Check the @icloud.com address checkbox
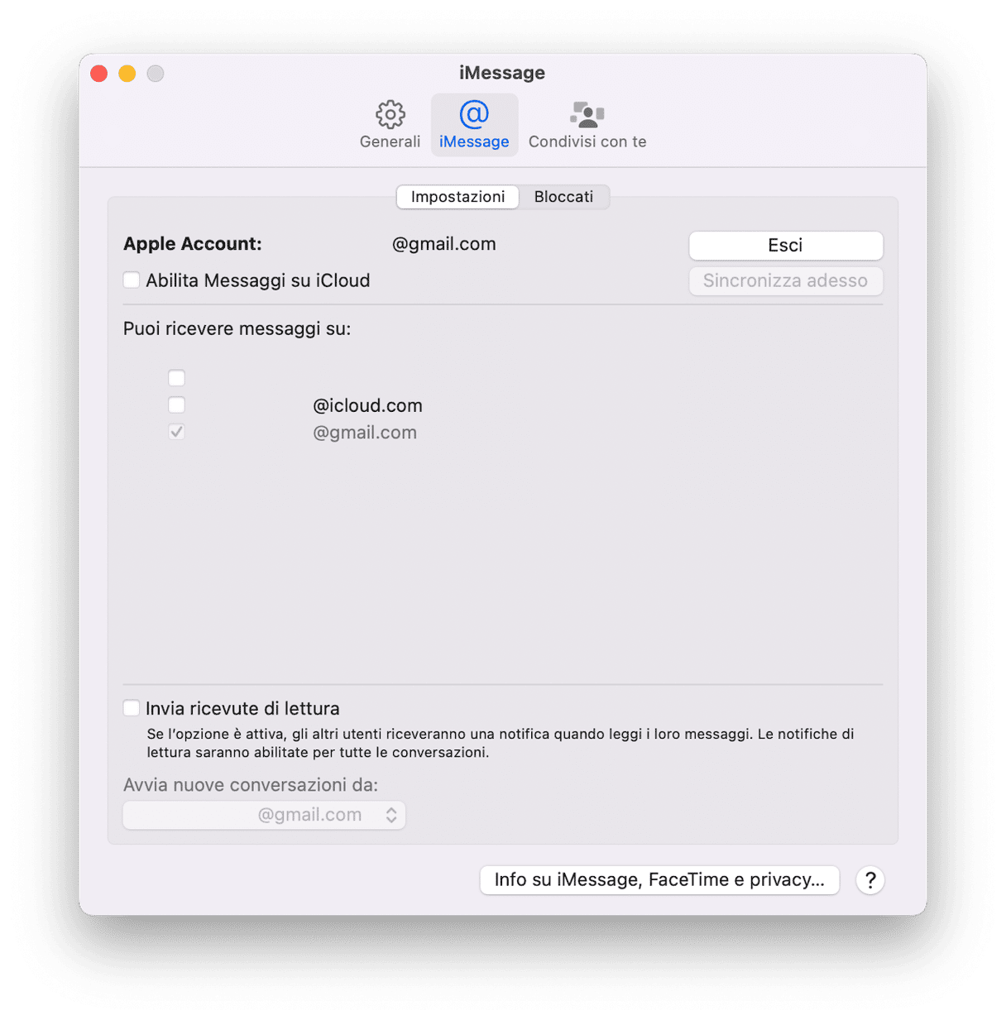The image size is (1006, 1020). point(176,405)
